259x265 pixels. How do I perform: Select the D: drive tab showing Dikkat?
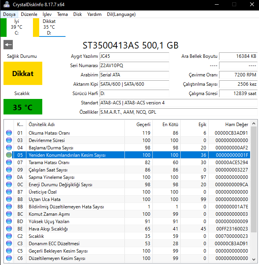coord(49,28)
